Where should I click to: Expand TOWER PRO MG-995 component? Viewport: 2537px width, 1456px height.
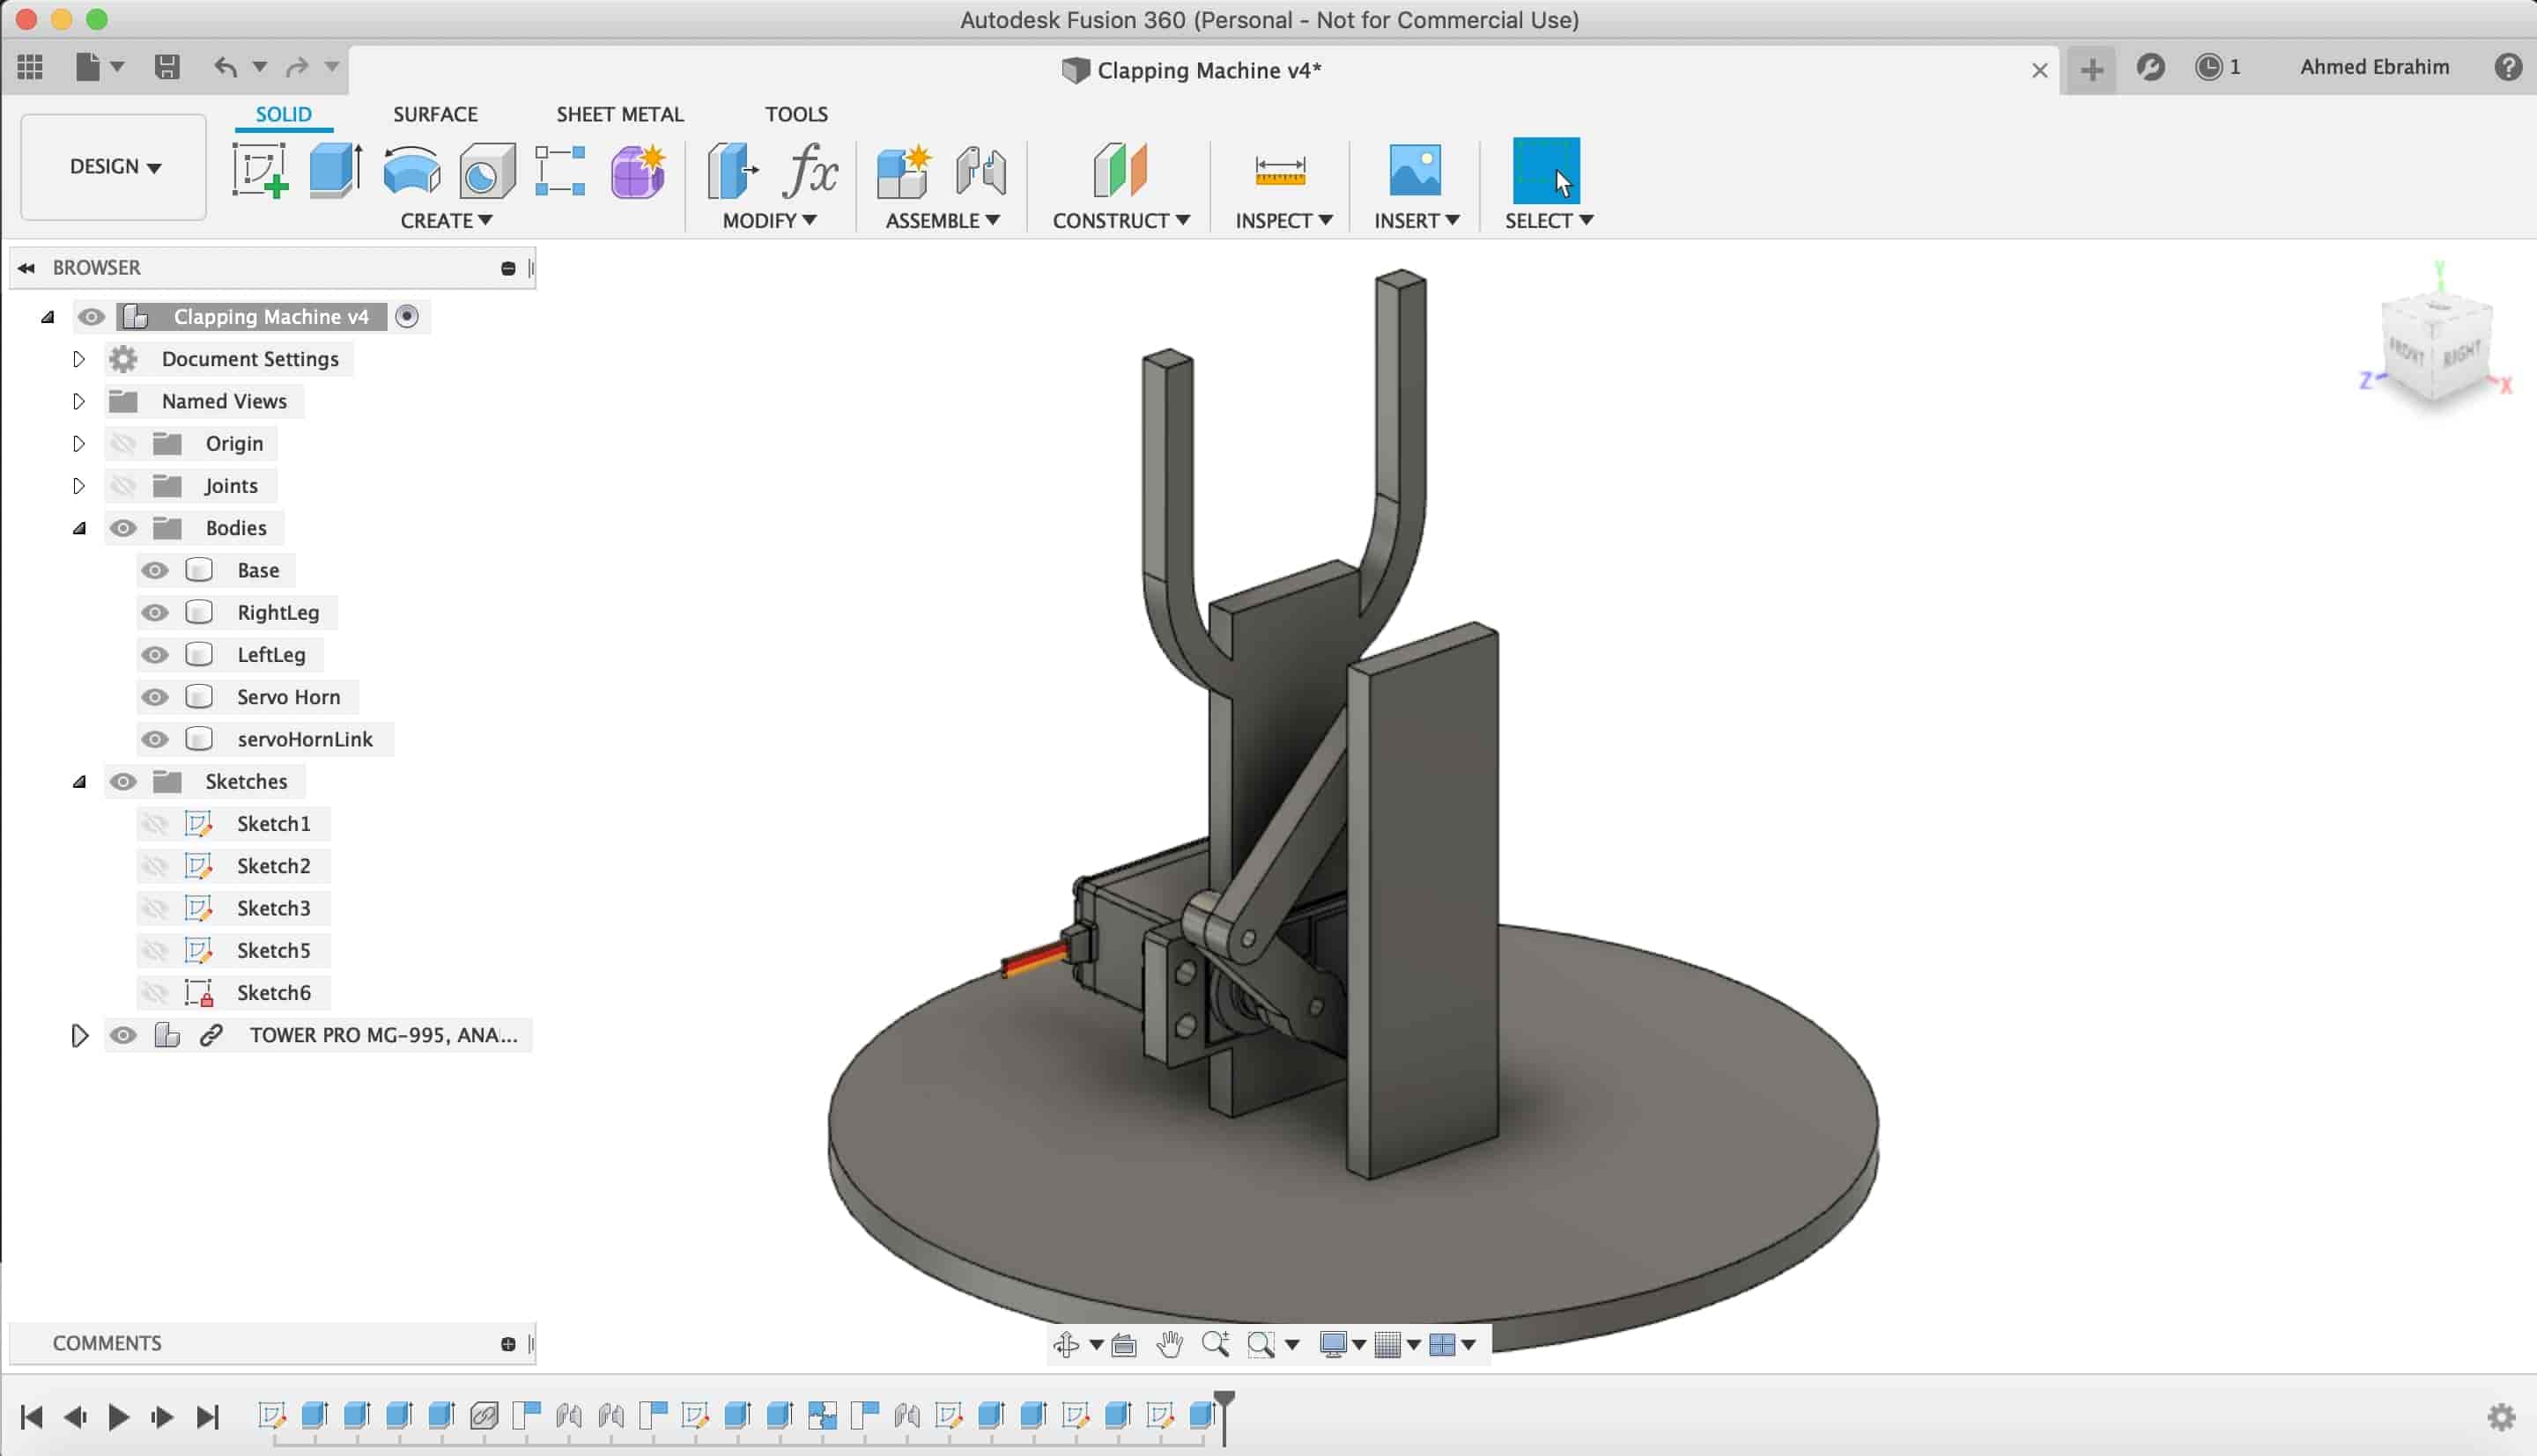point(79,1035)
